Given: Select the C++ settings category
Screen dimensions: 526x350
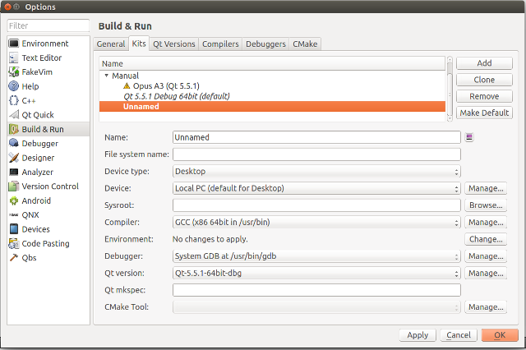Looking at the screenshot, I should [x=48, y=100].
